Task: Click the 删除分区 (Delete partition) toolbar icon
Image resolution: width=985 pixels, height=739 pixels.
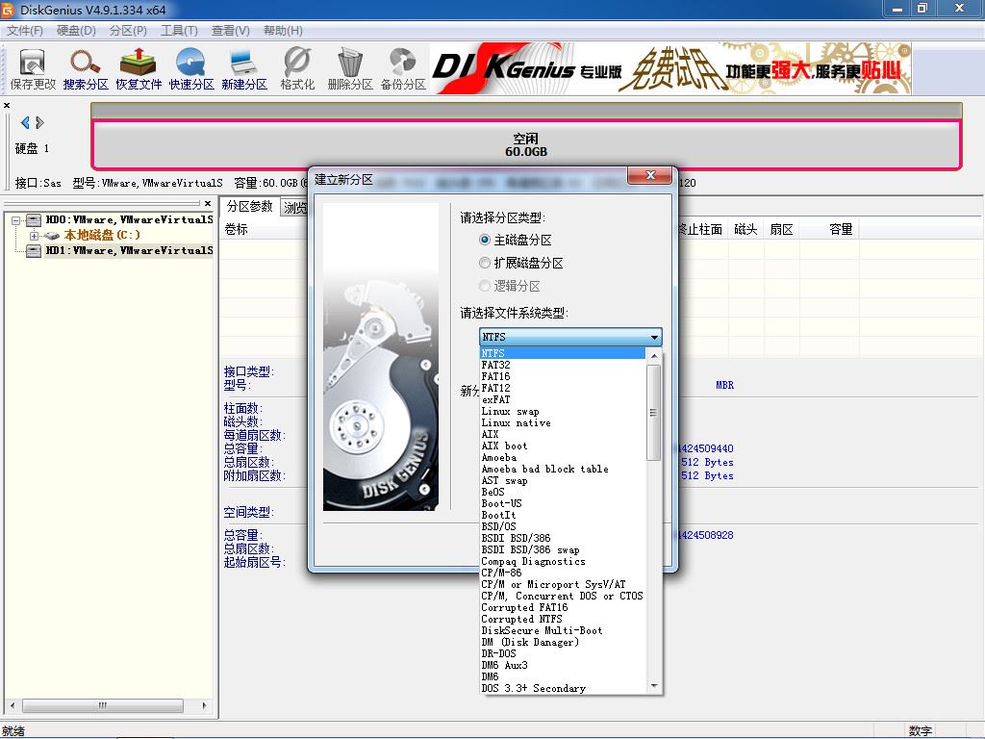Action: (350, 69)
